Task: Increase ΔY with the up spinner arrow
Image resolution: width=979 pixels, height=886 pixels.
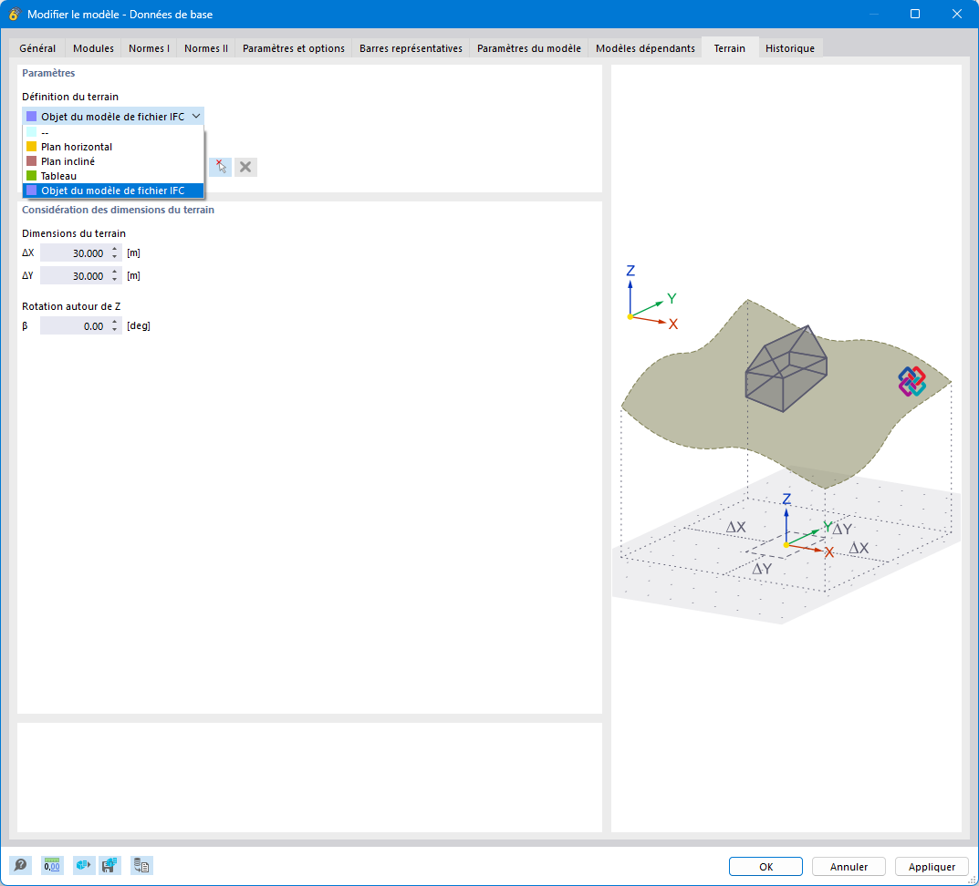Action: [115, 272]
